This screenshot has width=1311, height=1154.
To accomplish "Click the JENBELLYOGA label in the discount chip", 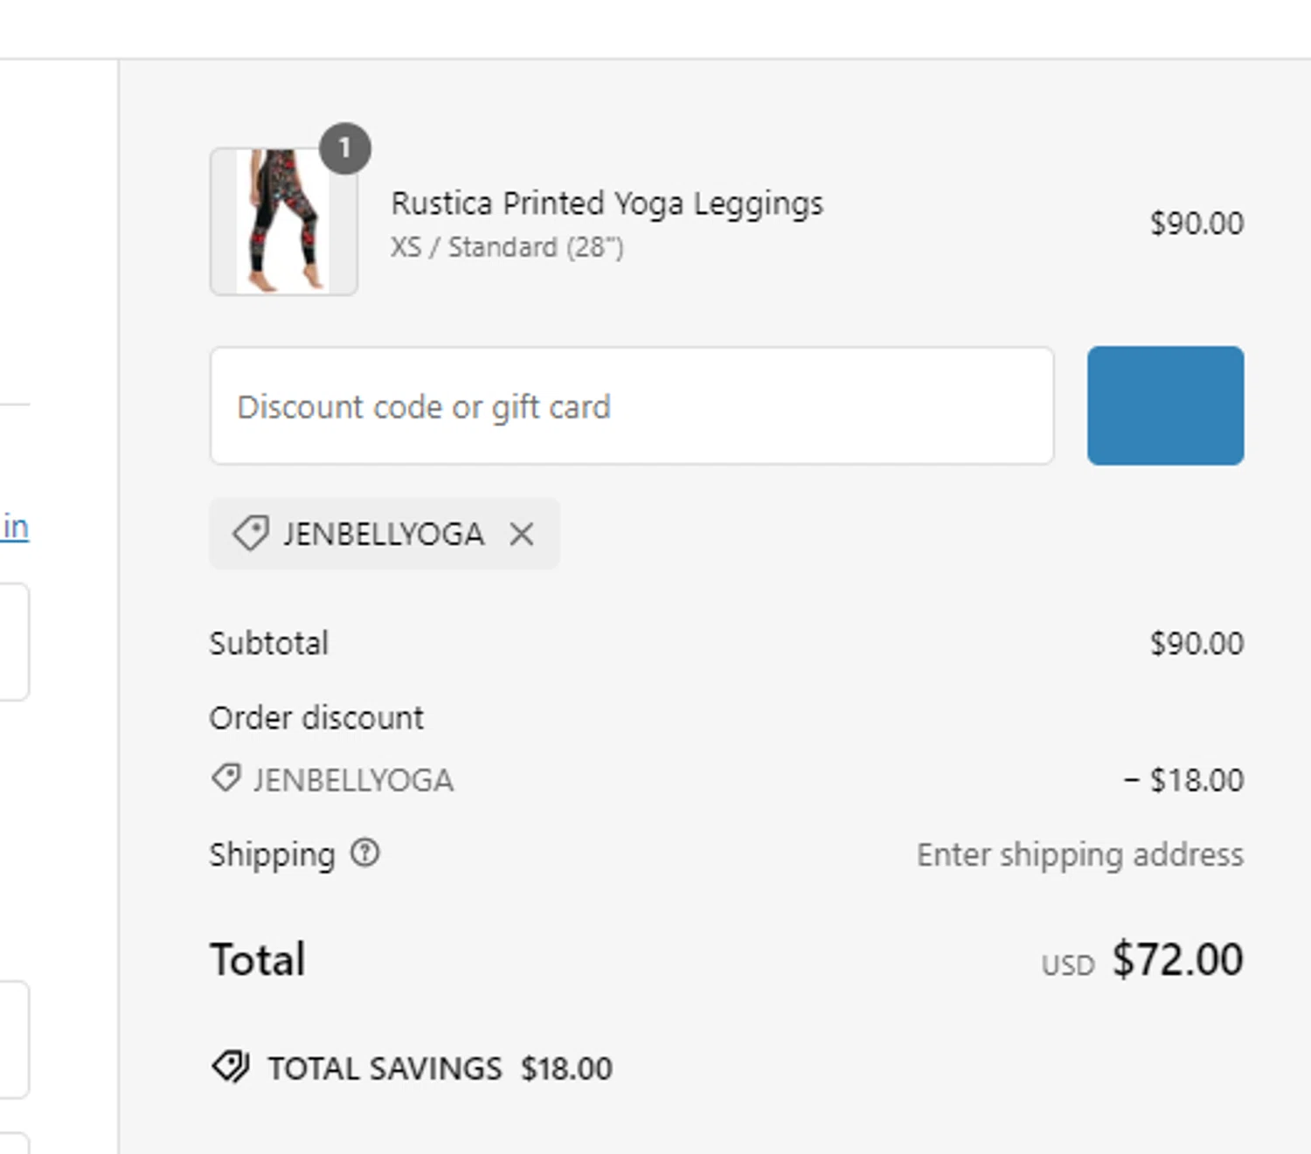I will click(383, 534).
